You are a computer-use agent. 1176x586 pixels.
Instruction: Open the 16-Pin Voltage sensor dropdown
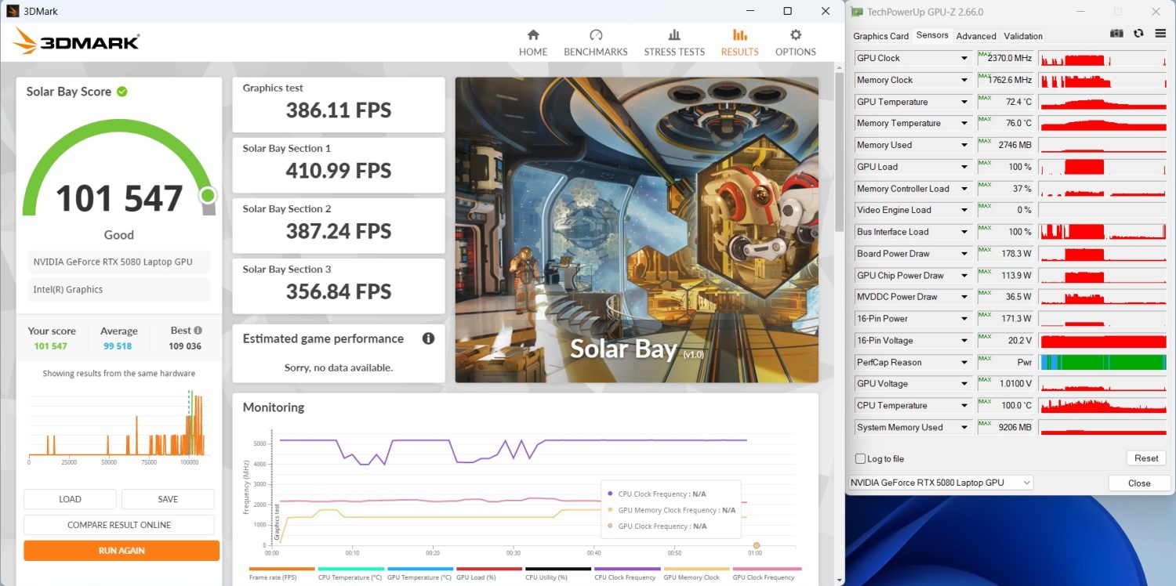tap(964, 341)
